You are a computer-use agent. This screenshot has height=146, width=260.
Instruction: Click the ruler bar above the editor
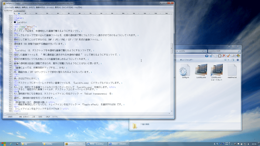pos(92,14)
